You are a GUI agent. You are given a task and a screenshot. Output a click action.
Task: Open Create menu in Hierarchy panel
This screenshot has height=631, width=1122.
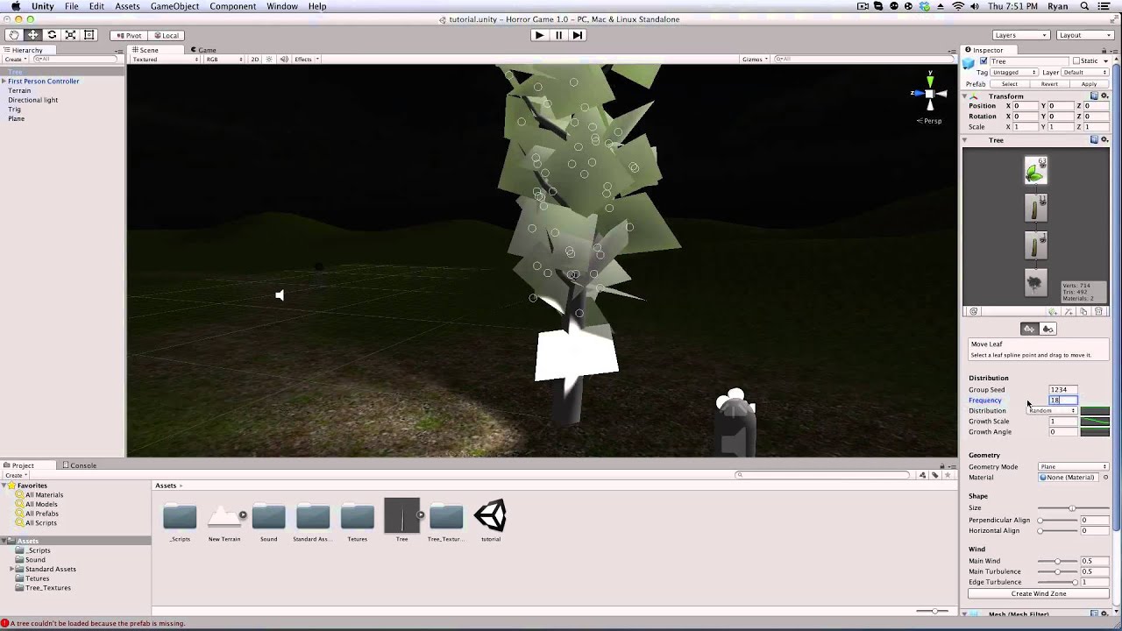[x=16, y=60]
